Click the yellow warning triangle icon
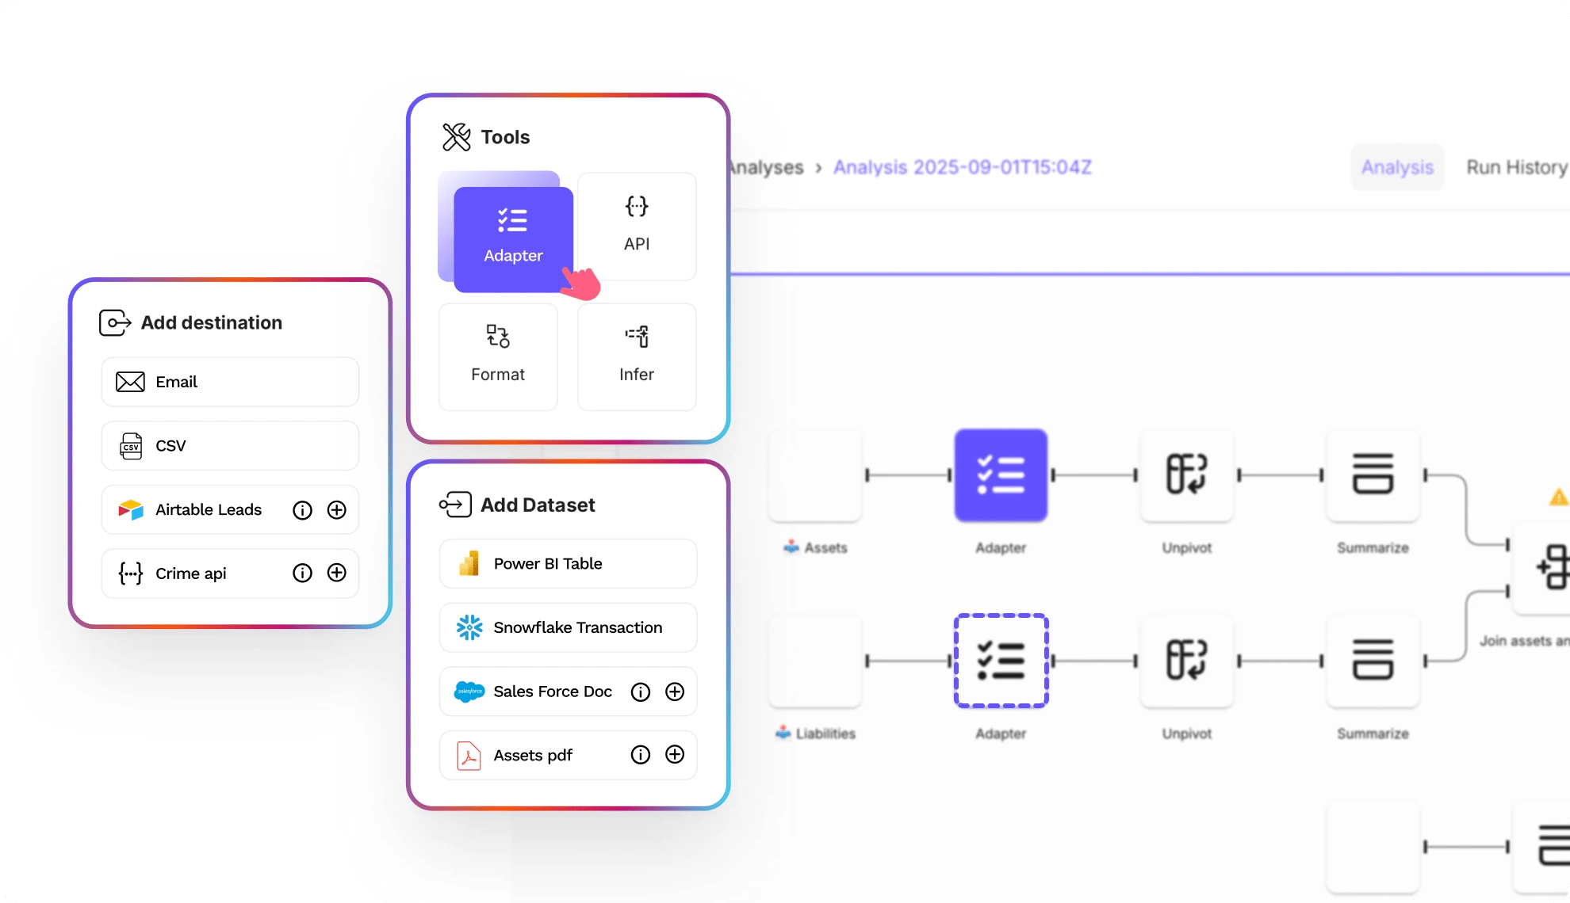 click(1558, 497)
